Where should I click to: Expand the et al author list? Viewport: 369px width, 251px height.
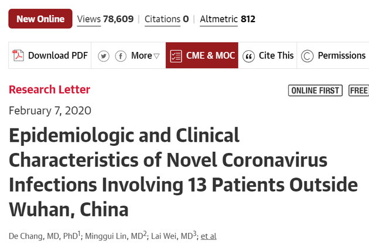[209, 236]
